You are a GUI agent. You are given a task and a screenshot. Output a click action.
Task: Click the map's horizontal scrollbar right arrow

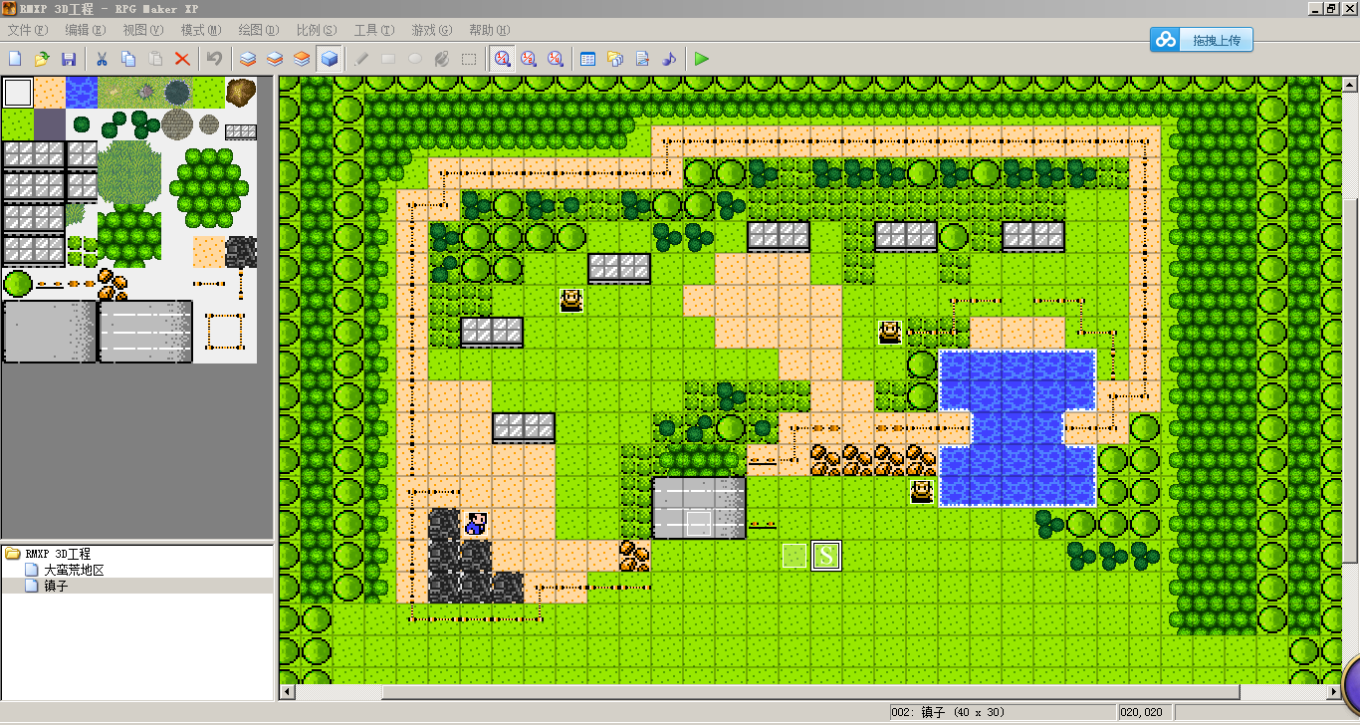1335,692
